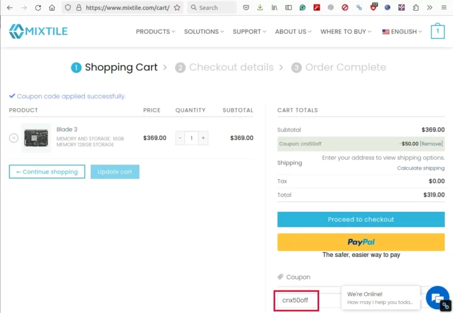
Task: Remove the cnx50off coupon
Action: pyautogui.click(x=432, y=144)
